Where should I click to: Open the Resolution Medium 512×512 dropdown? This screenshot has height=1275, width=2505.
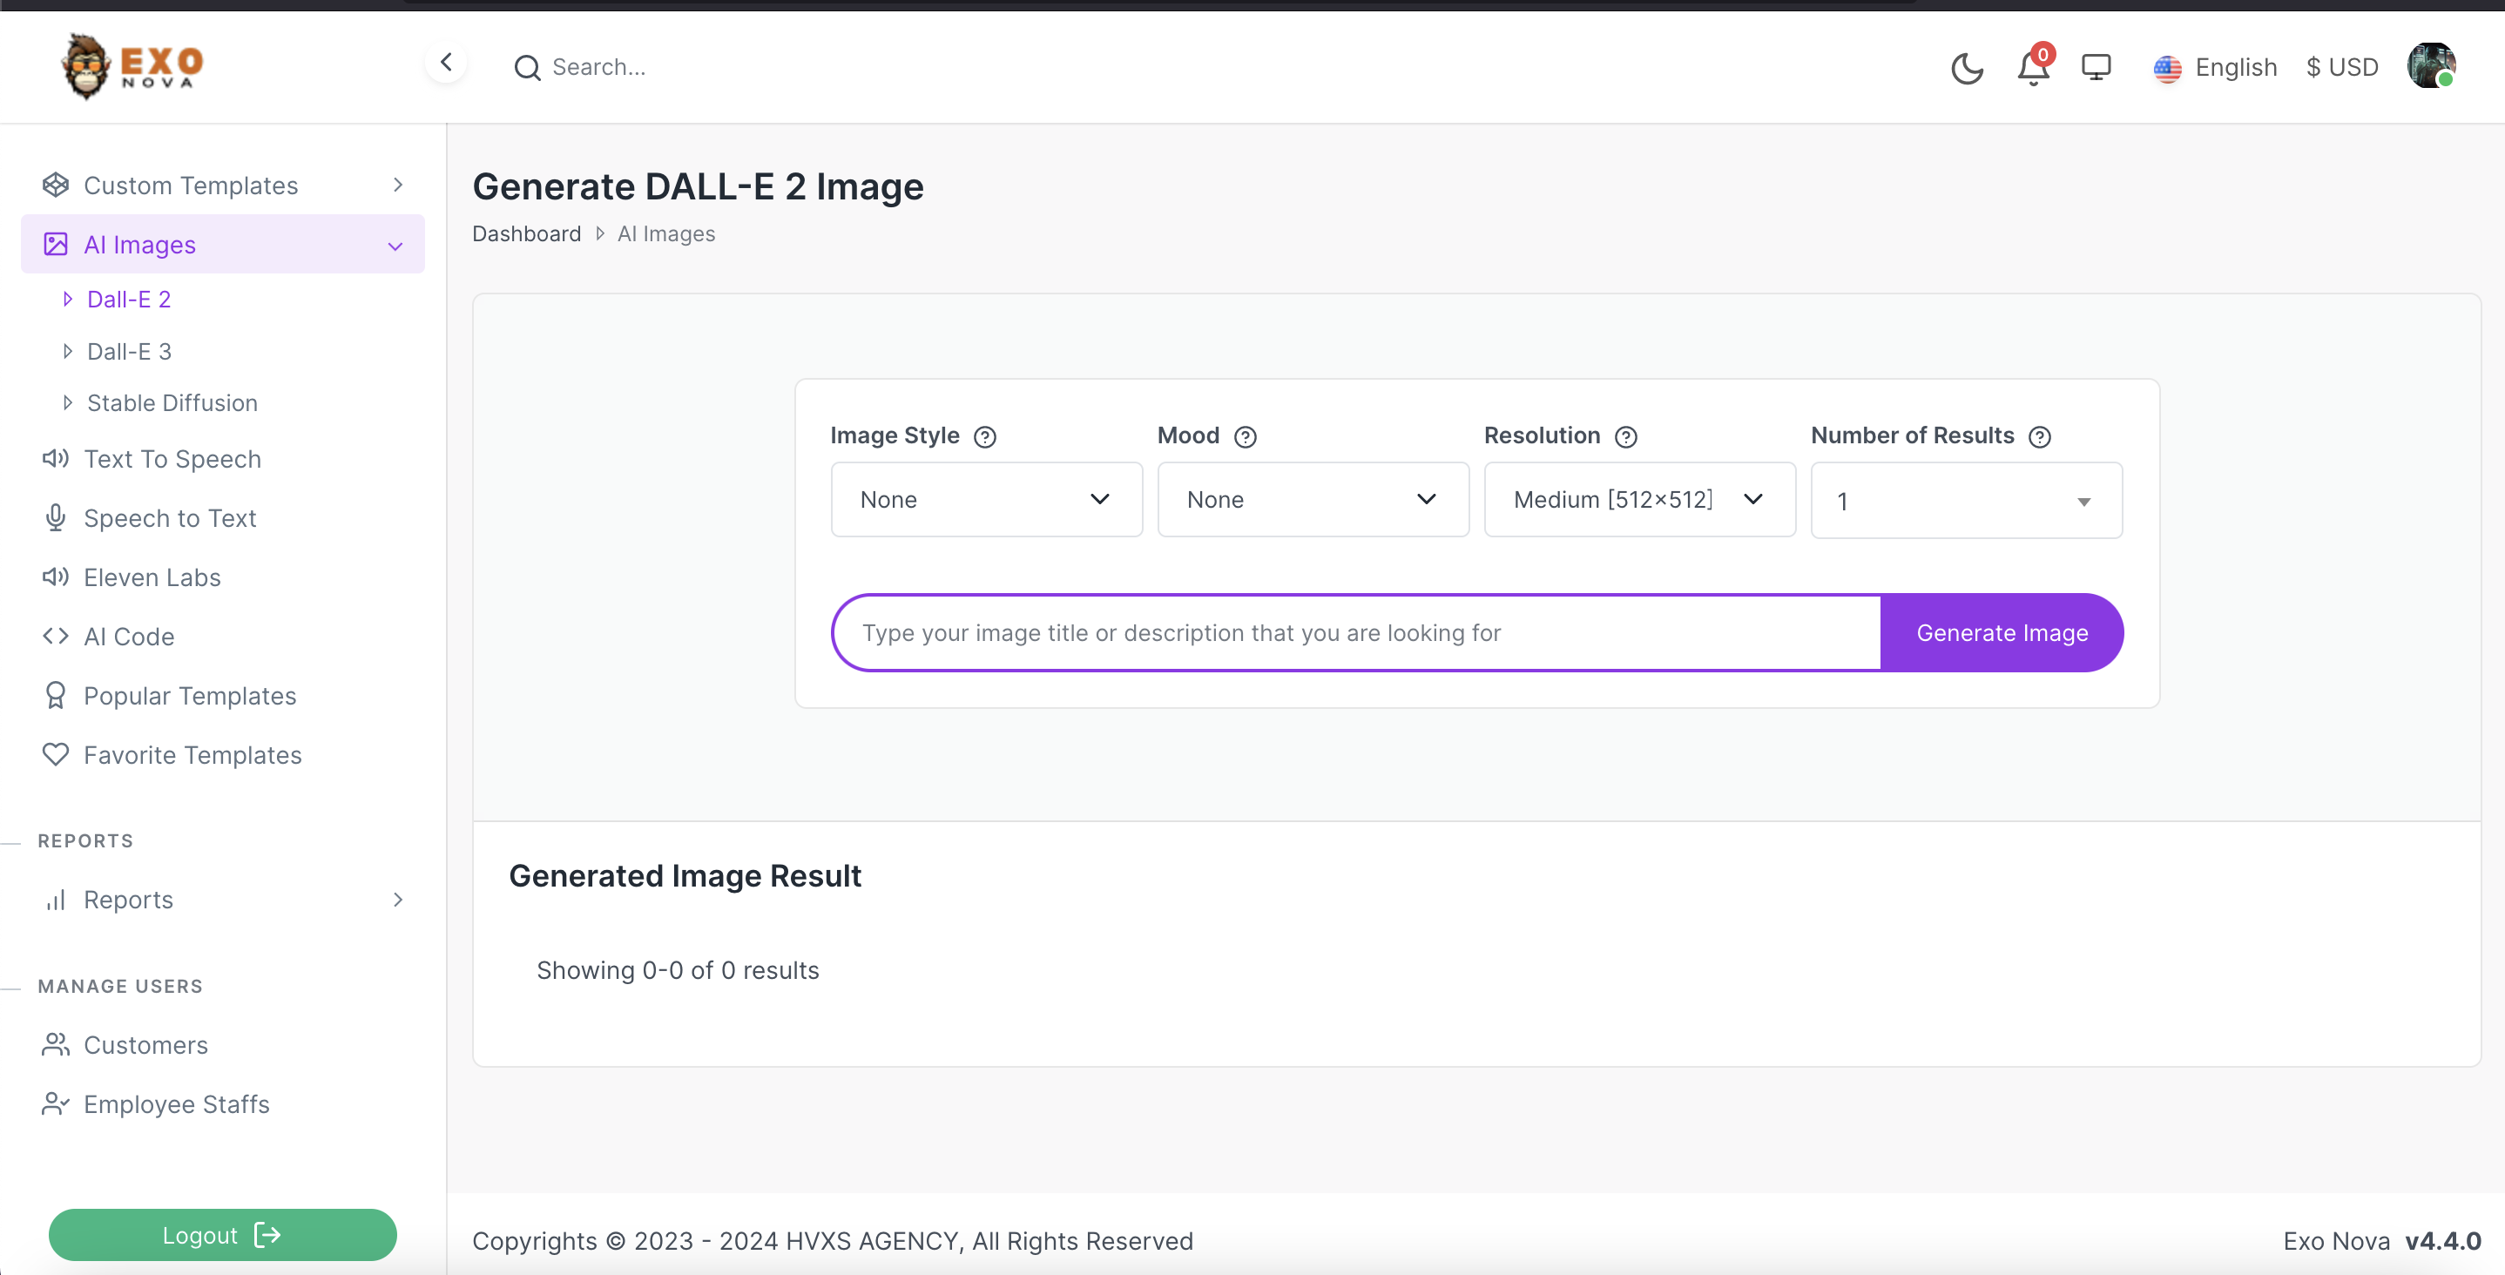click(1639, 500)
